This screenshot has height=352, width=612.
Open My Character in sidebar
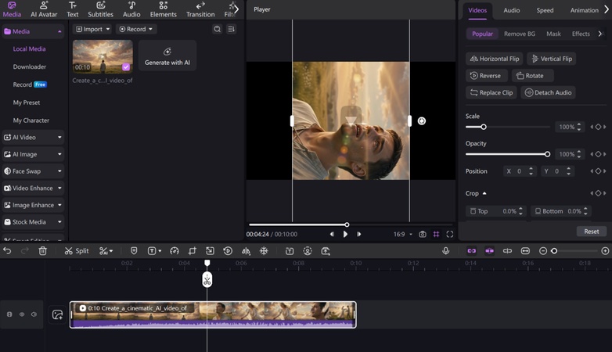click(x=31, y=120)
